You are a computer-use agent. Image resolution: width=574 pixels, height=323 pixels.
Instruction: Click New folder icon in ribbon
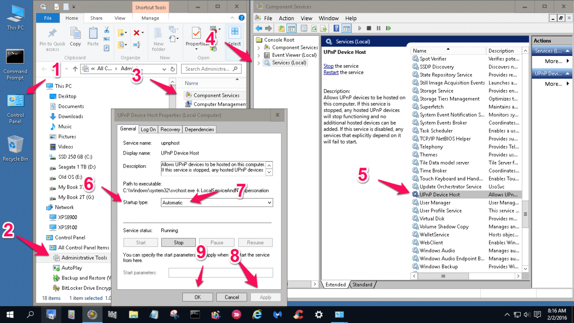pyautogui.click(x=158, y=39)
